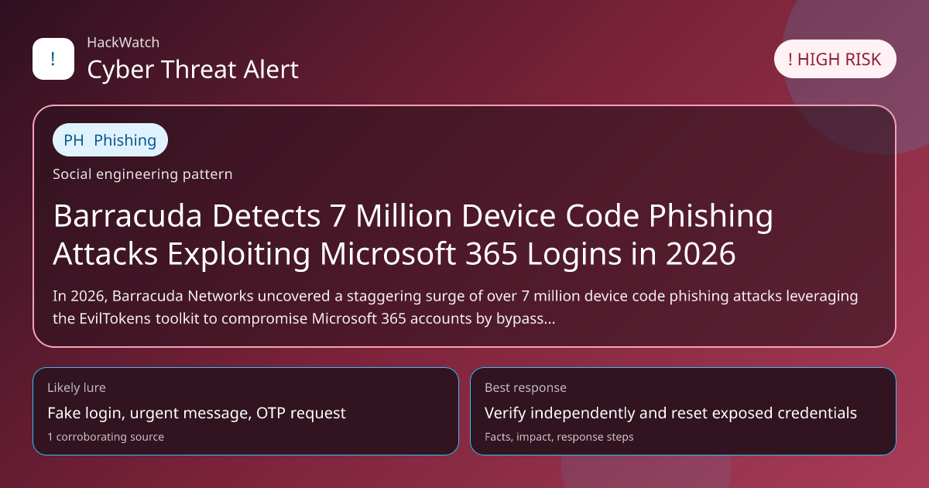Click the word Phishing in the tag
The image size is (929, 488).
125,140
